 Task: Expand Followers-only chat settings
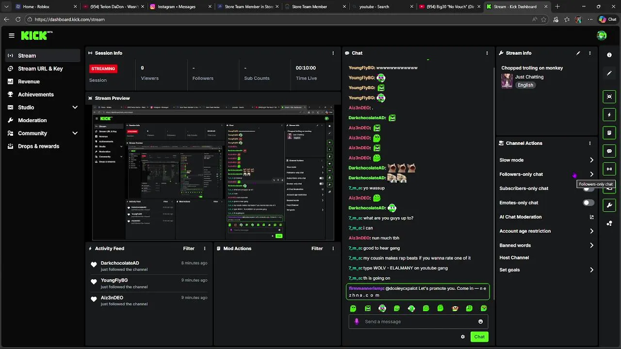591,174
